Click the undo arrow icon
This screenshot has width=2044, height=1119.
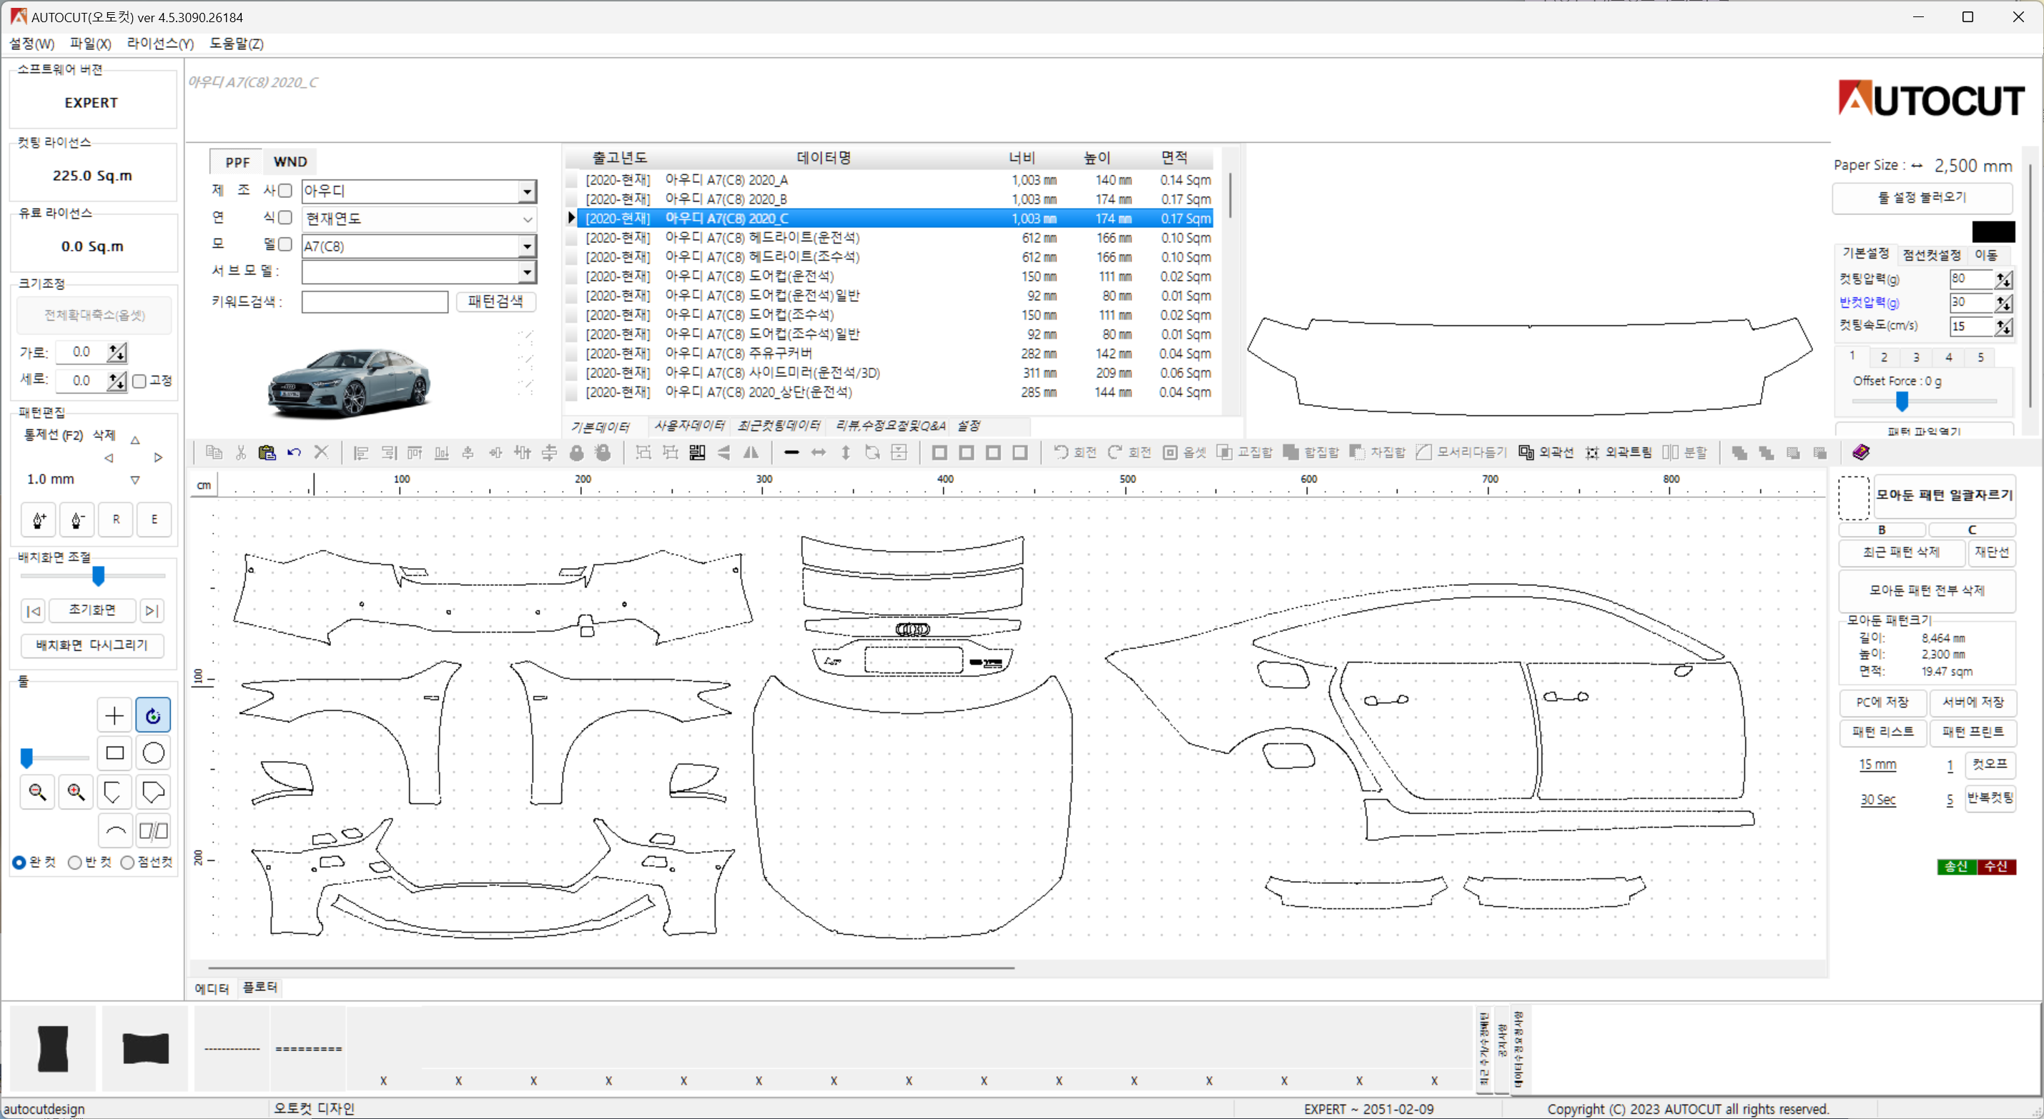point(295,452)
